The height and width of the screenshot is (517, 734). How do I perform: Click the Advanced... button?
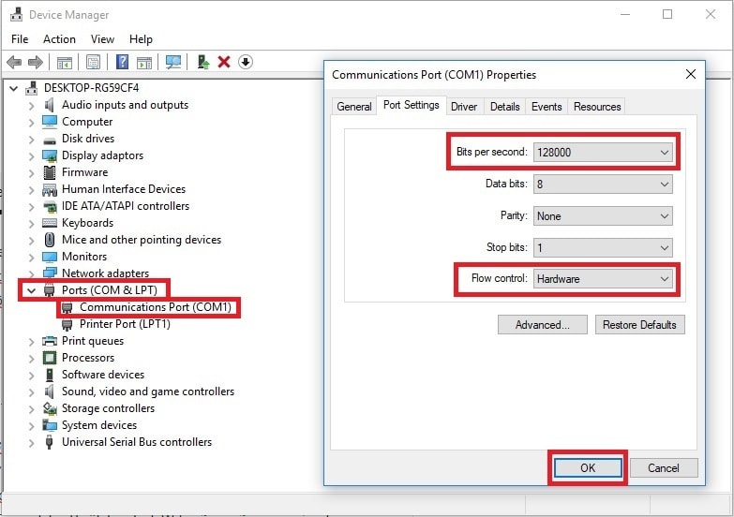[x=543, y=325]
